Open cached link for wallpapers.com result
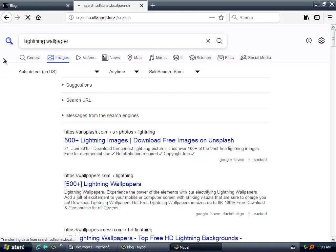The image size is (336, 252). click(x=260, y=214)
